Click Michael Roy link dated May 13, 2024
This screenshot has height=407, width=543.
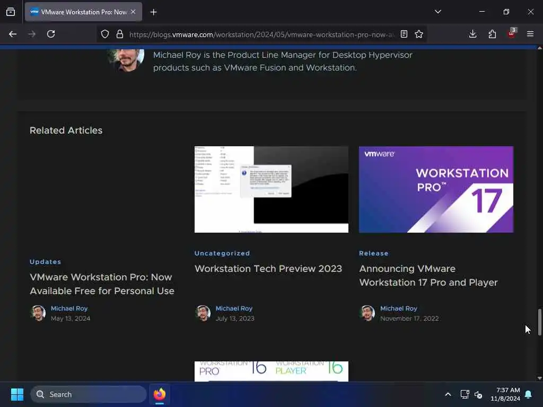point(69,308)
